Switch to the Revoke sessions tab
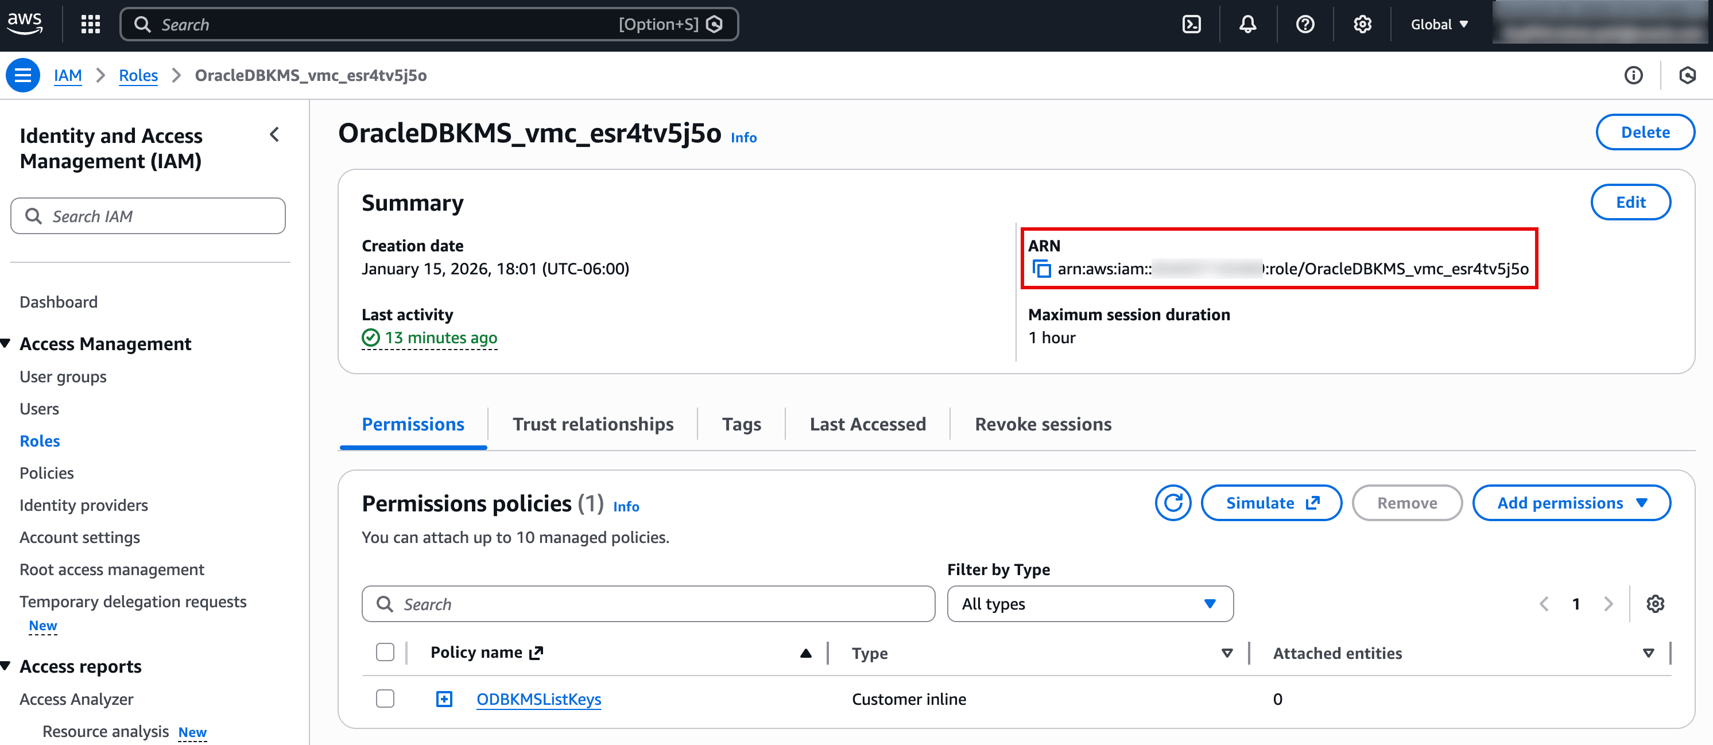 pyautogui.click(x=1042, y=424)
